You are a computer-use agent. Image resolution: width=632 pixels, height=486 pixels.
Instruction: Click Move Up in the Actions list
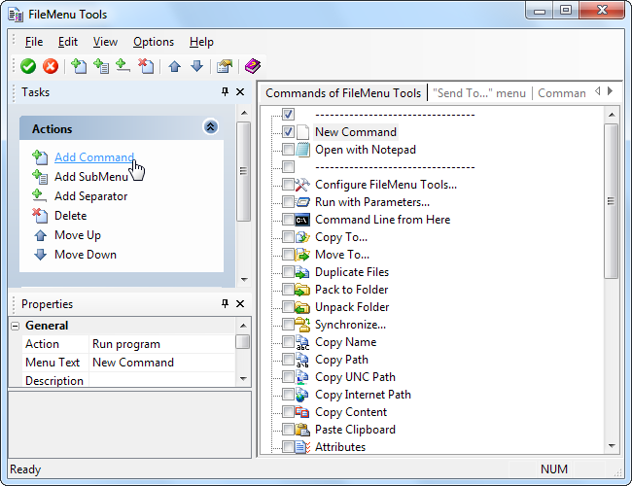[x=78, y=235]
